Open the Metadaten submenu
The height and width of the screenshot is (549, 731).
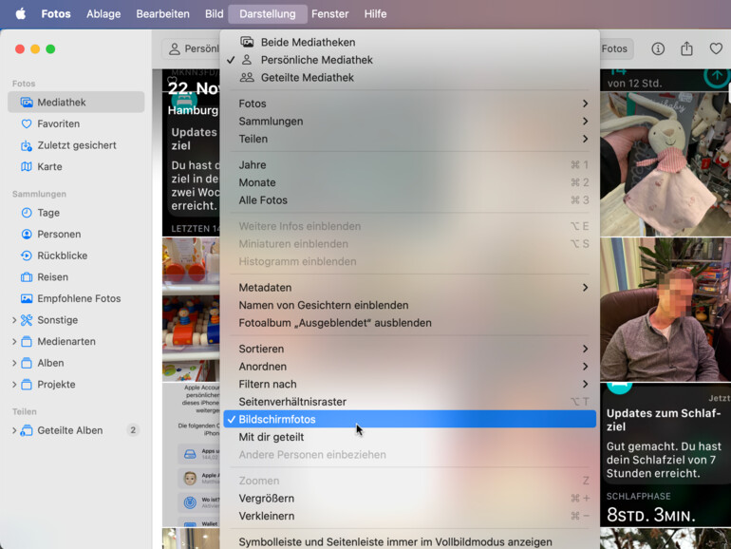(410, 288)
